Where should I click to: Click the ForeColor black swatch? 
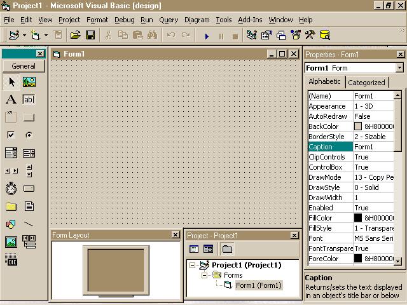pos(358,259)
